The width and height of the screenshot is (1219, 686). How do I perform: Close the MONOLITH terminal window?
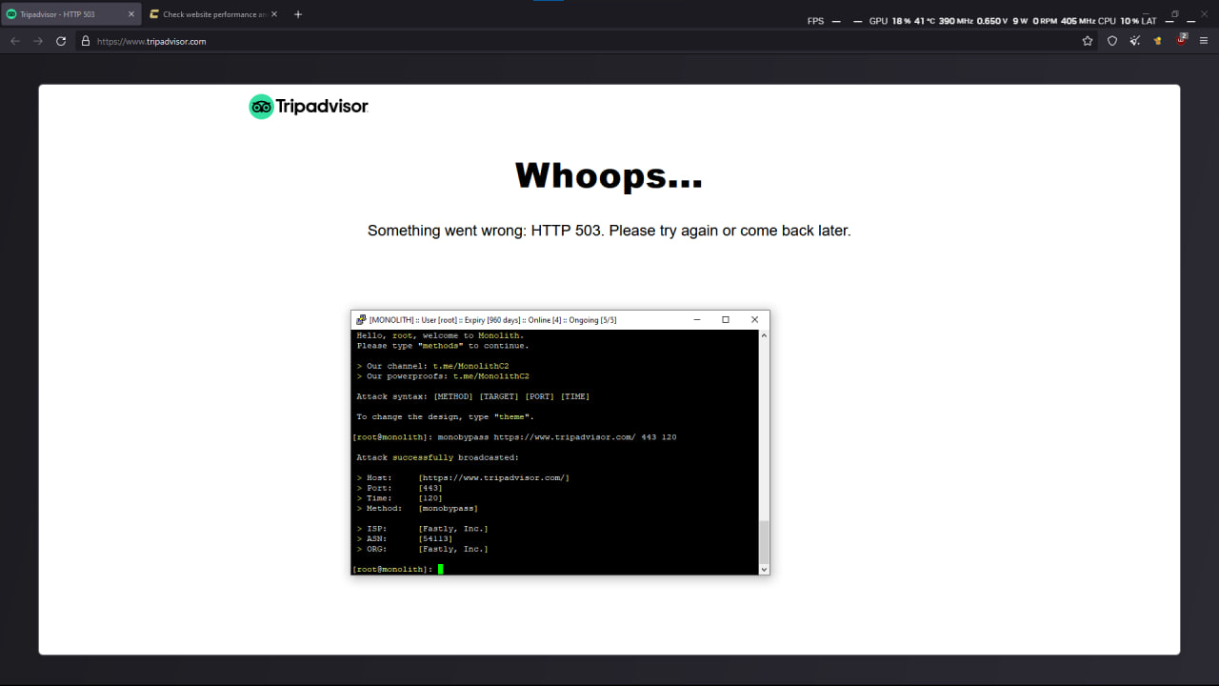pyautogui.click(x=755, y=320)
